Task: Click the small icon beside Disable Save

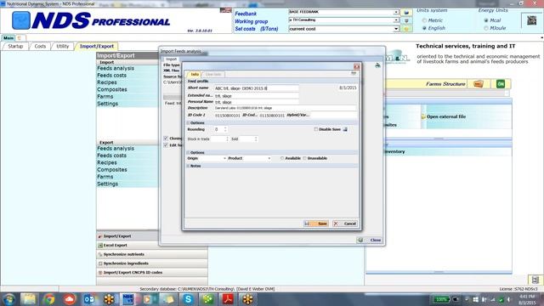Action: (345, 129)
